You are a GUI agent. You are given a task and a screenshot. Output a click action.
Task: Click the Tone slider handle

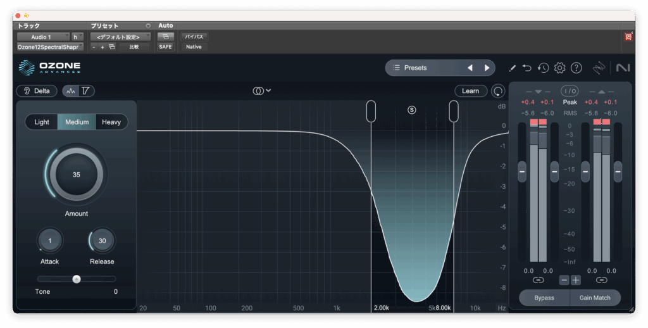tap(77, 279)
